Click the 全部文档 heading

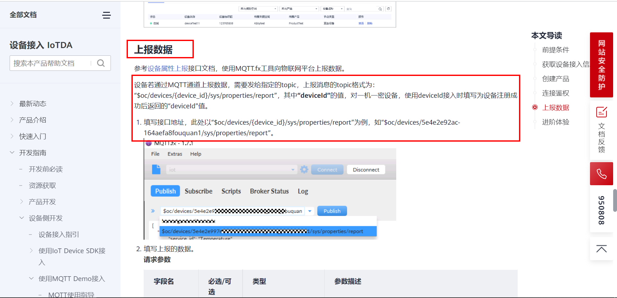click(23, 15)
